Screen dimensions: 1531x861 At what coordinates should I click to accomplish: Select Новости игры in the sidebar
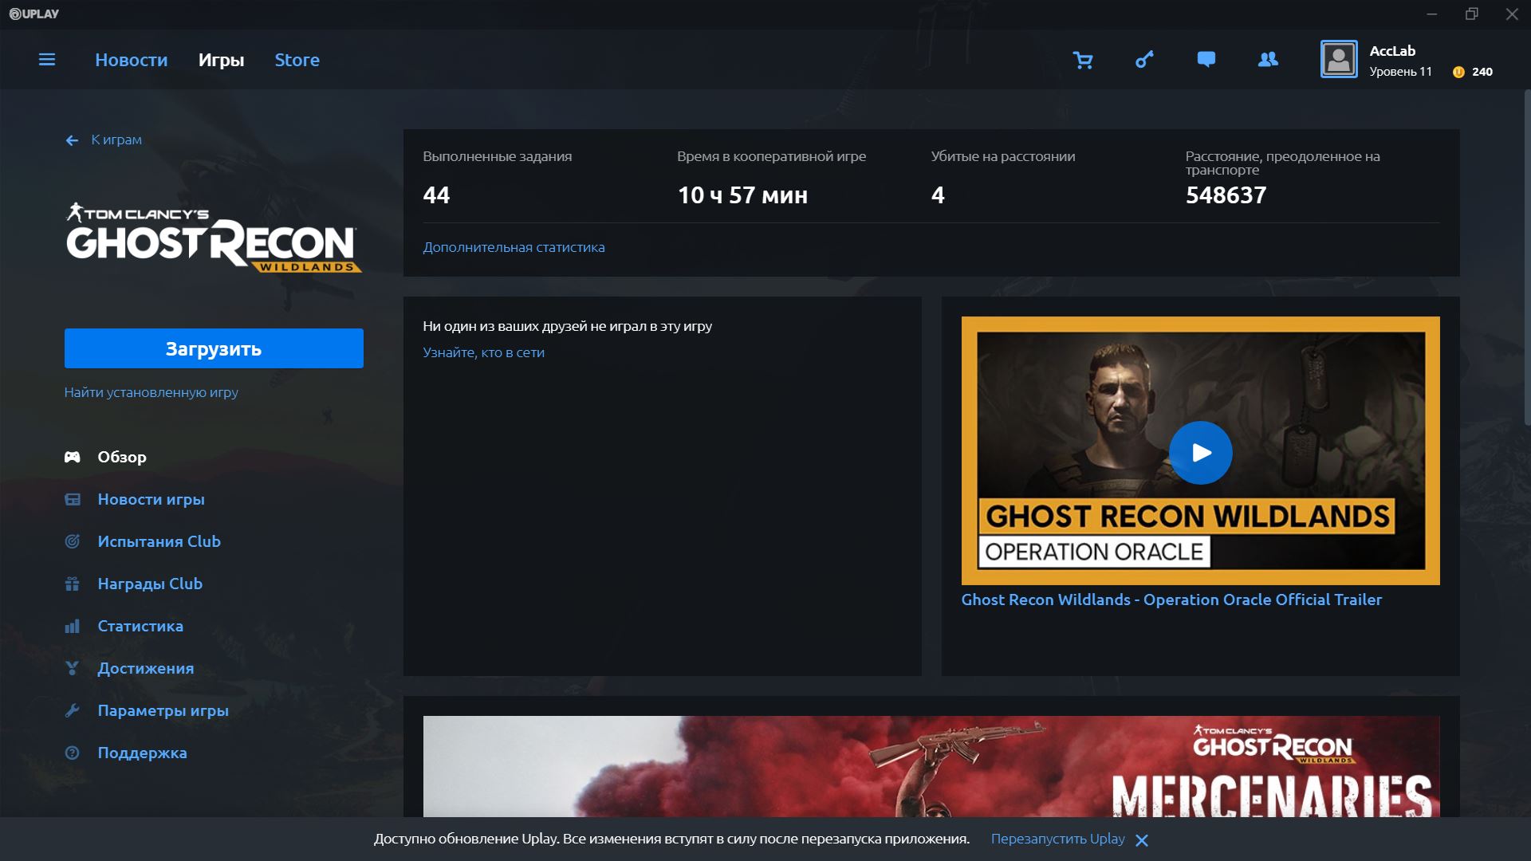click(x=151, y=499)
